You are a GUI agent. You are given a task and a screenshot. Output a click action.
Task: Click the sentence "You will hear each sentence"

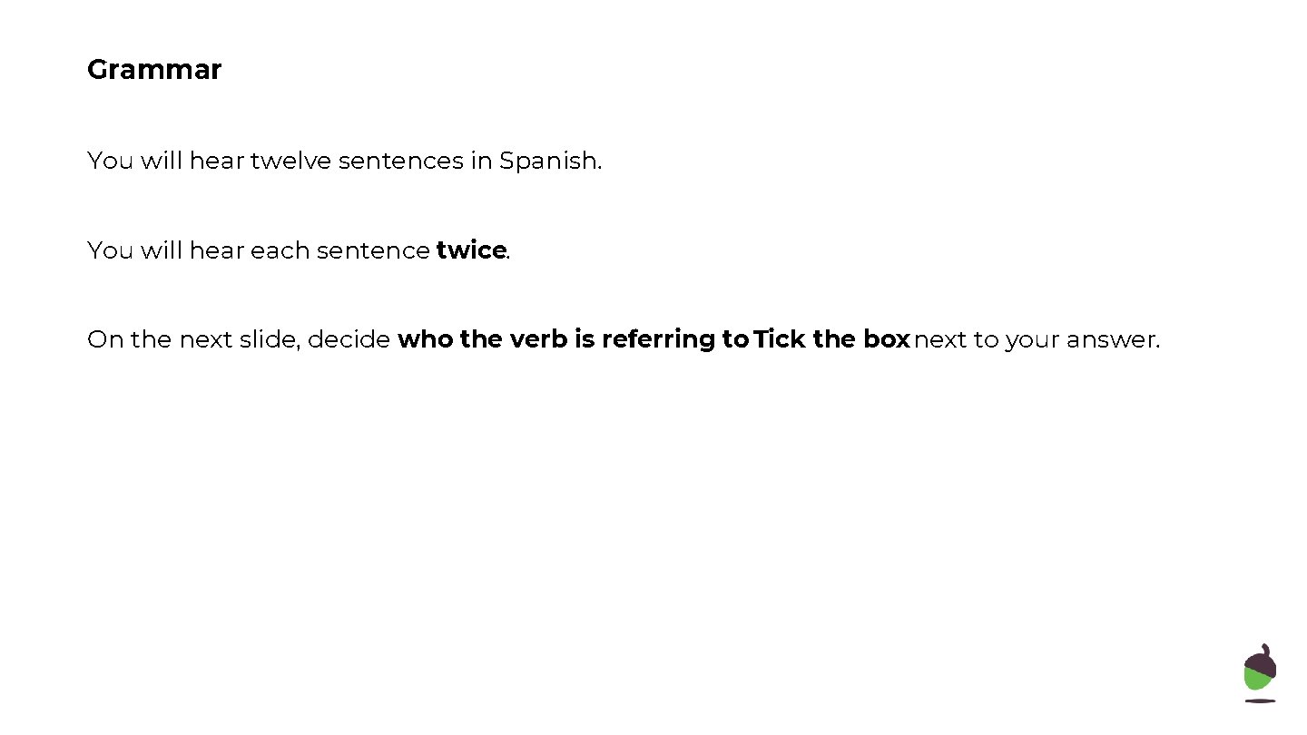259,250
